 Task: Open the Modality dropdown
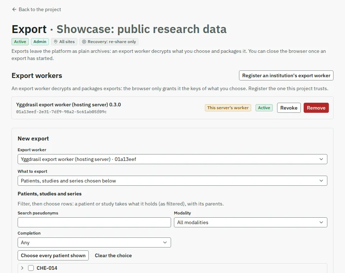tap(250, 222)
